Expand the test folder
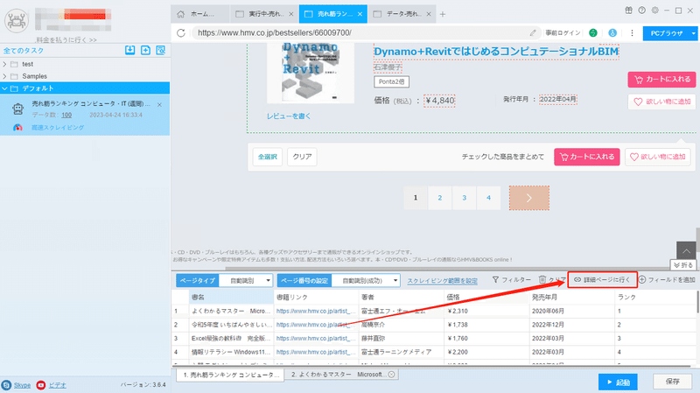 tap(4, 64)
